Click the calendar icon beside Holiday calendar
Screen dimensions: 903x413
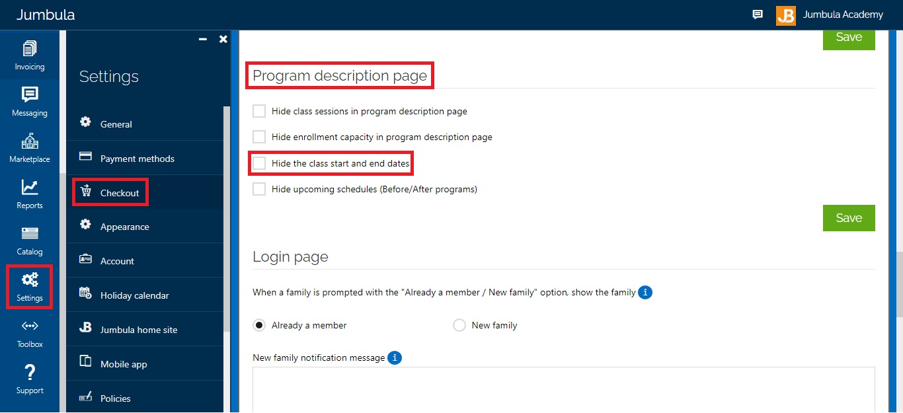[x=85, y=293]
